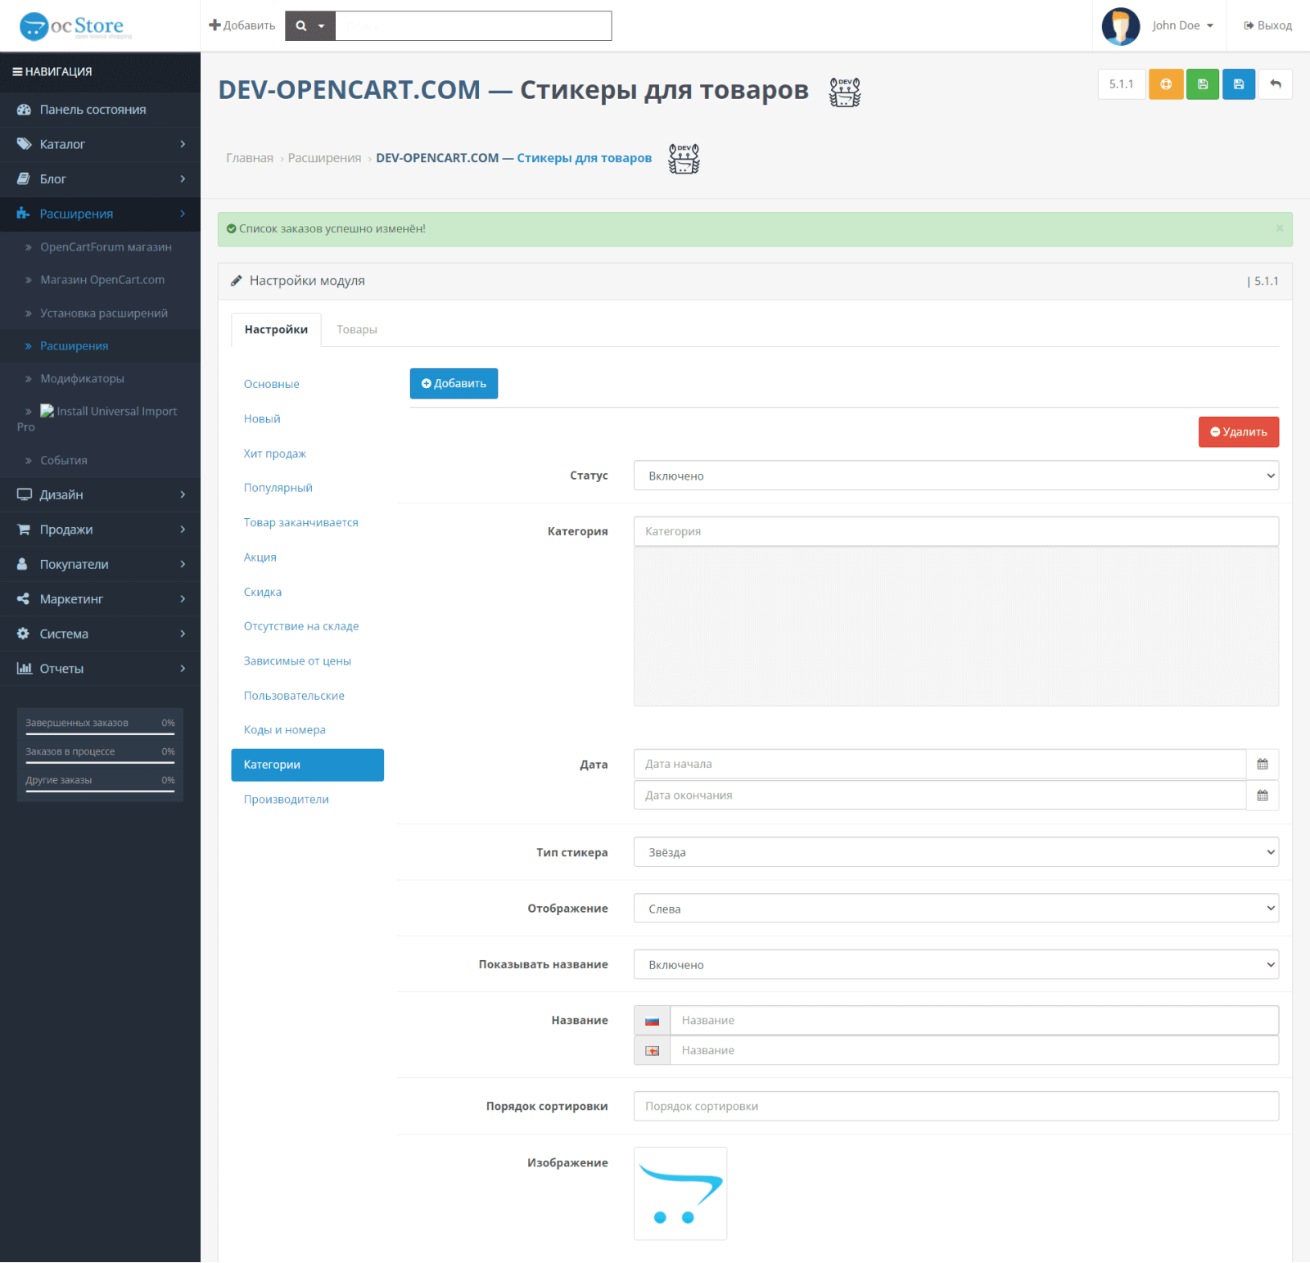Open the Статус dropdown
Viewport: 1310px width, 1263px height.
click(955, 476)
